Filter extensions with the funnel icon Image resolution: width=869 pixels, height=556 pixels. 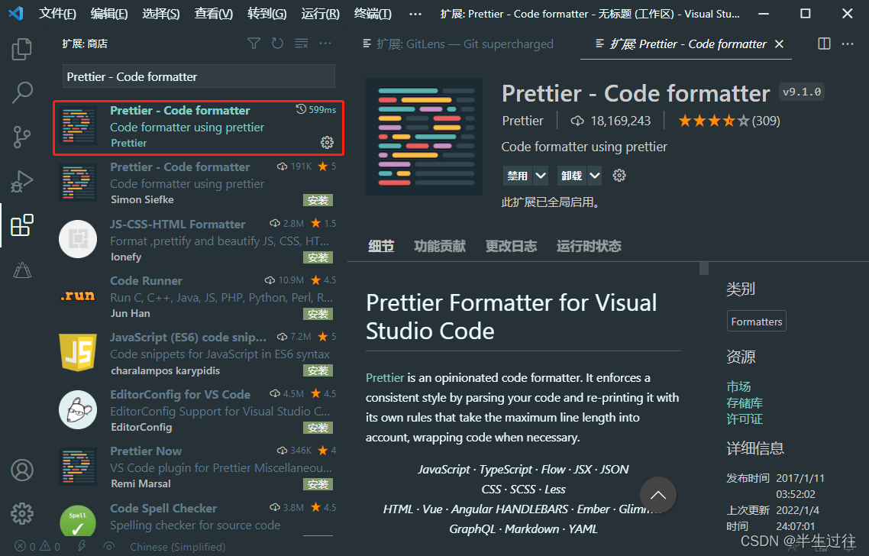[x=254, y=44]
